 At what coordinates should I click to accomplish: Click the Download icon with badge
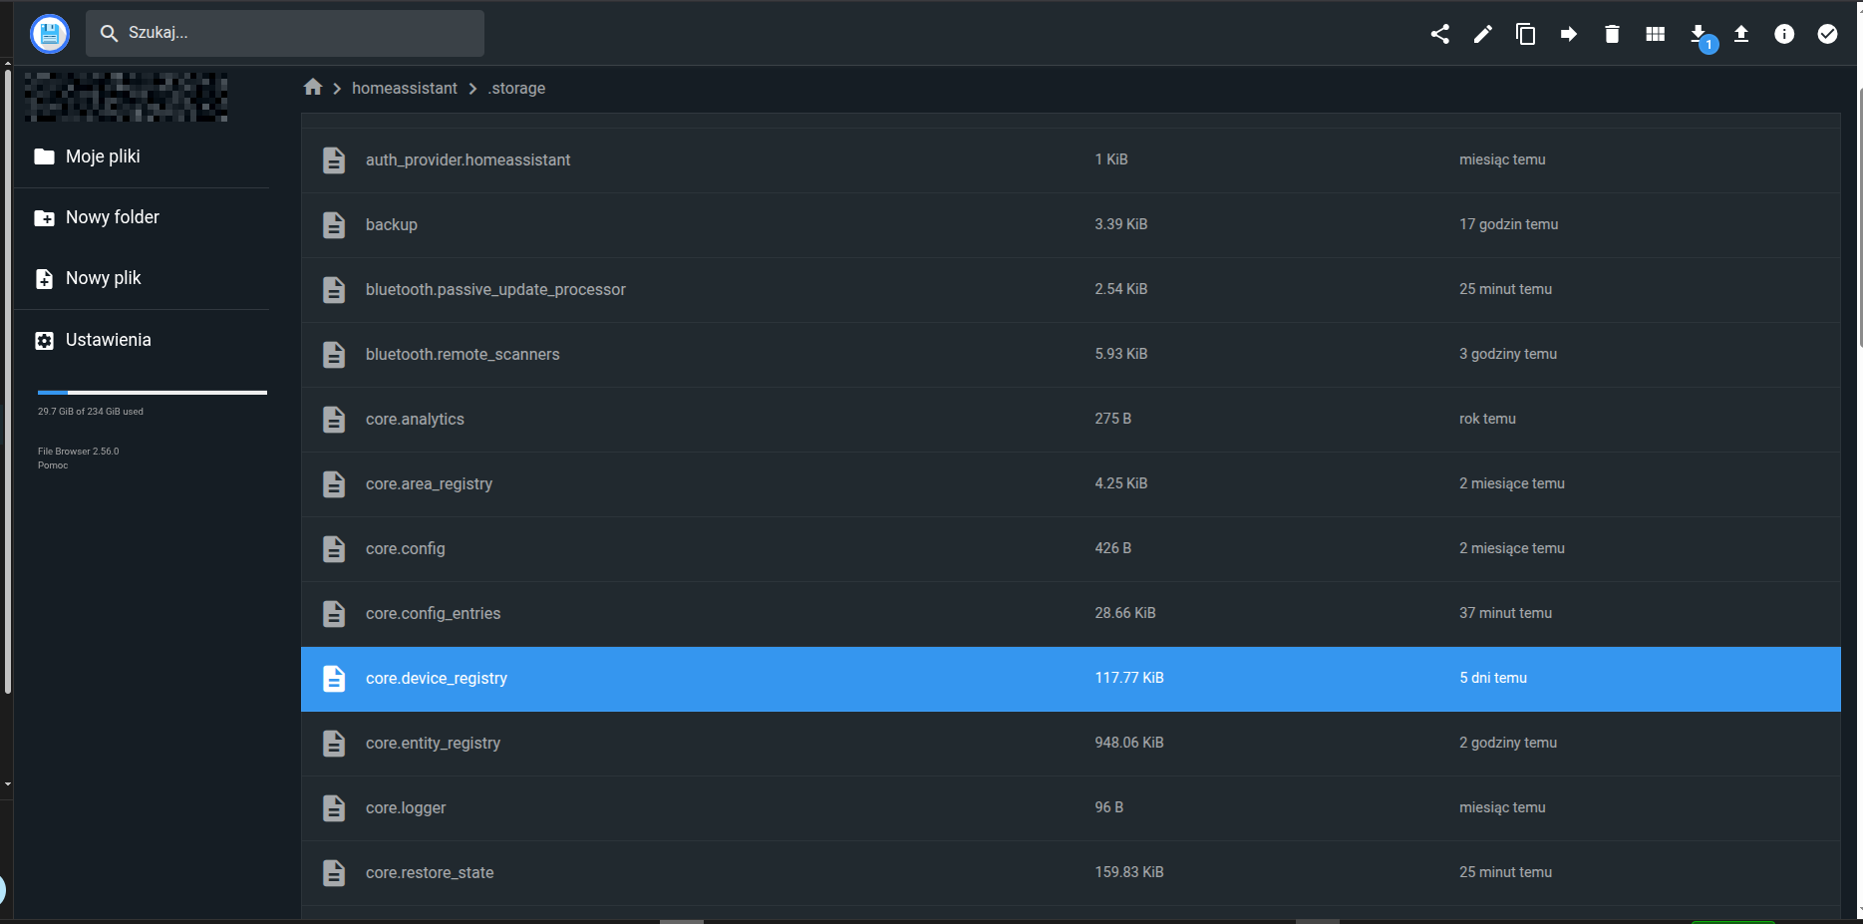click(1699, 34)
